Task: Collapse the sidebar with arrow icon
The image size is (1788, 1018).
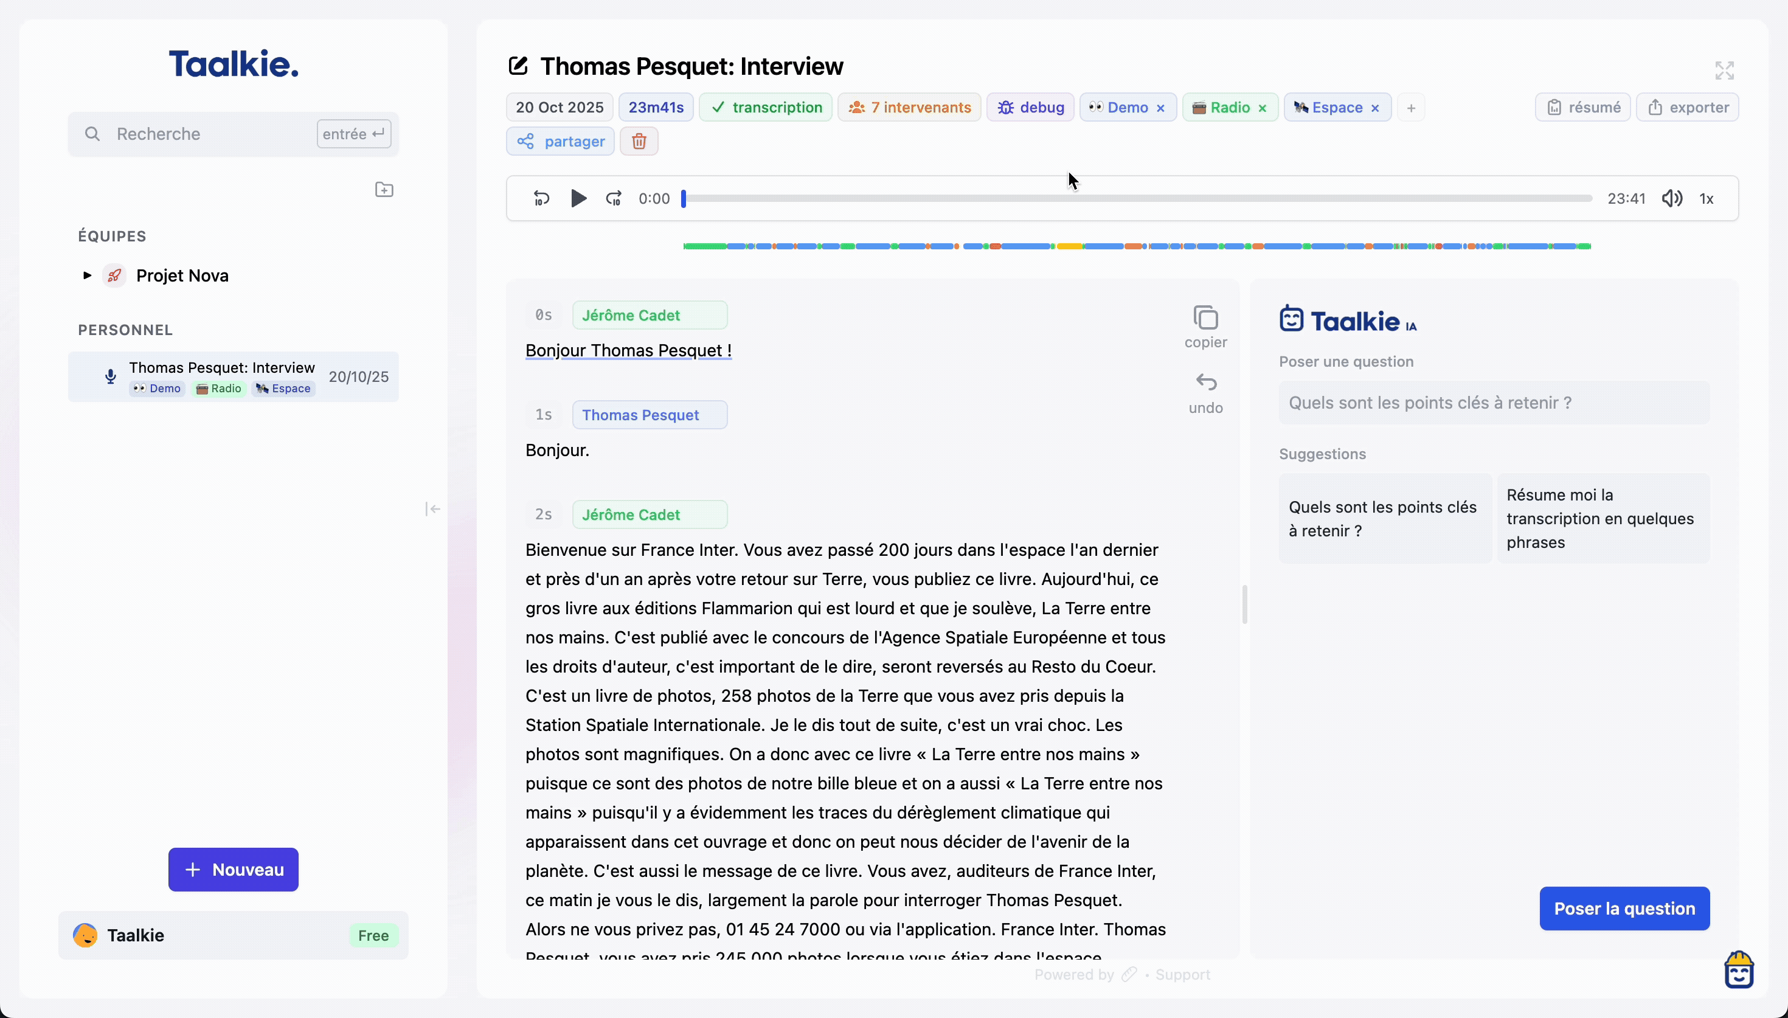Action: coord(432,509)
